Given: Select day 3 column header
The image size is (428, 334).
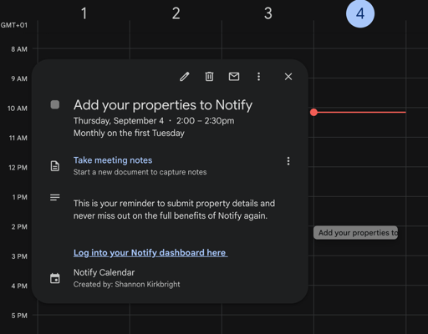Looking at the screenshot, I should [x=268, y=13].
